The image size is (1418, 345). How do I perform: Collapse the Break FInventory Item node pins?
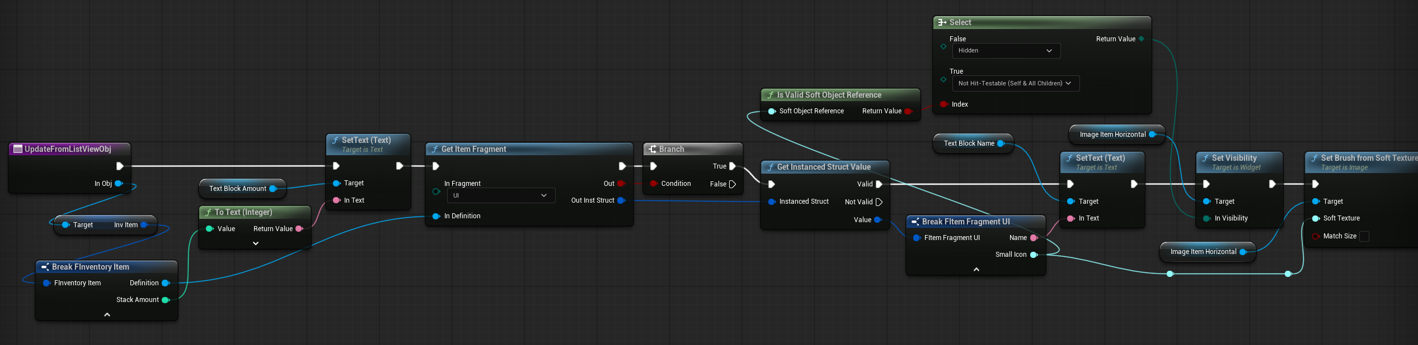pos(107,315)
